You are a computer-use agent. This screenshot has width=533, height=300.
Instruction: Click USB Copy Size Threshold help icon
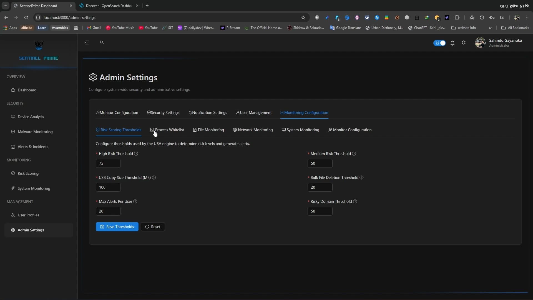(x=154, y=177)
